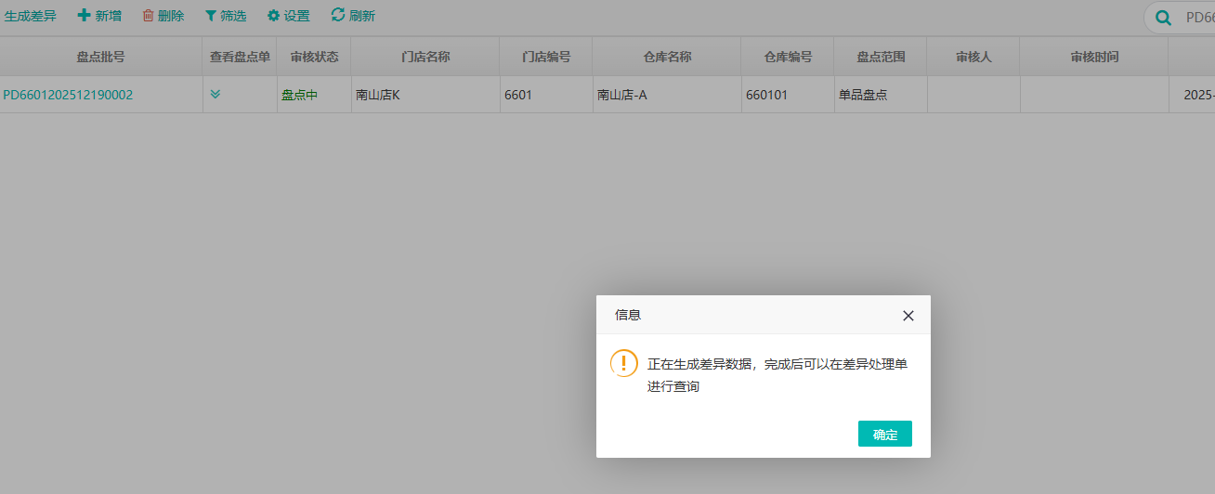Expand the row's 查看盘点单 double chevron

click(216, 94)
